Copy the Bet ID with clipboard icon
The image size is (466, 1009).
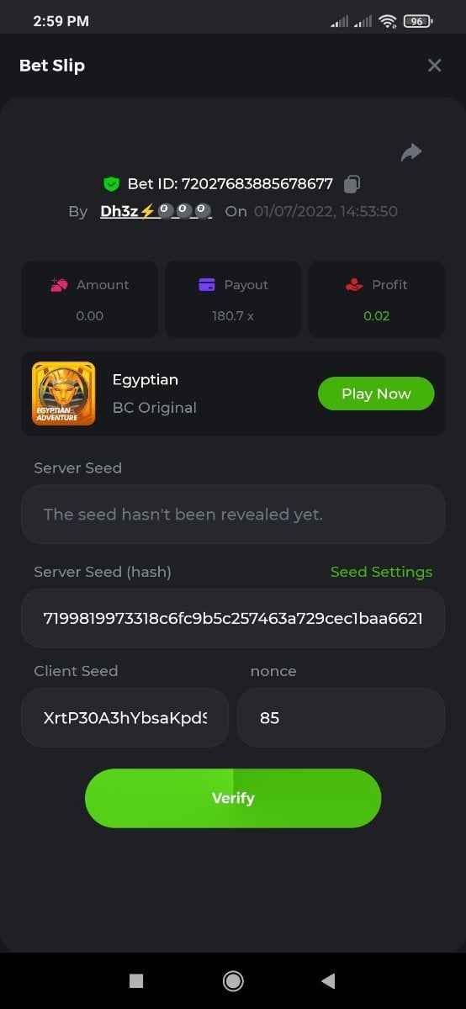pos(353,183)
